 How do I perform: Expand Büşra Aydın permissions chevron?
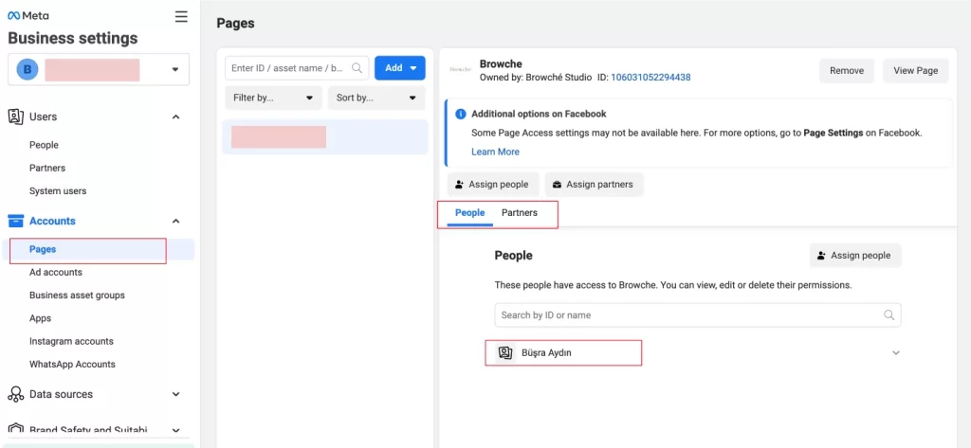(x=895, y=352)
